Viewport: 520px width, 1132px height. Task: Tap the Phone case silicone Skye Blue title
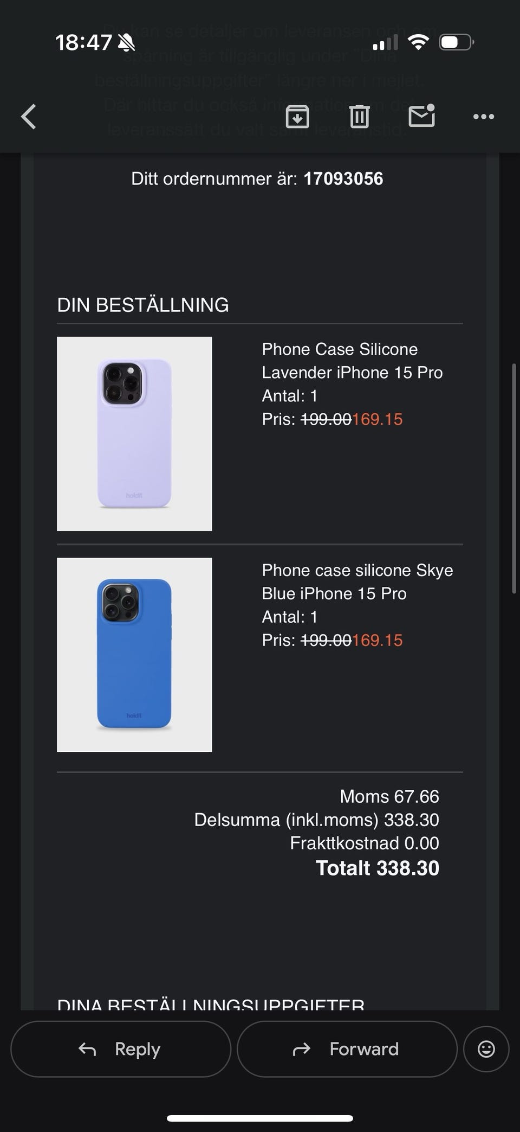tap(357, 581)
